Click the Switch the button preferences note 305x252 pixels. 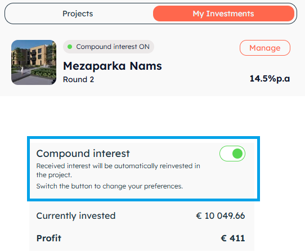point(110,186)
